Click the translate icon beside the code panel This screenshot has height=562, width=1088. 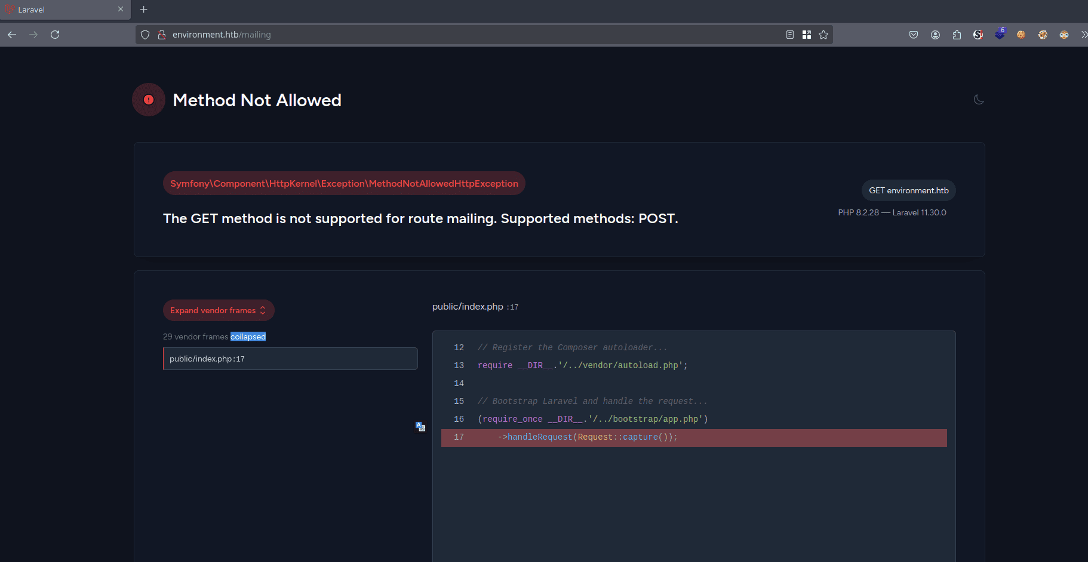pos(420,427)
